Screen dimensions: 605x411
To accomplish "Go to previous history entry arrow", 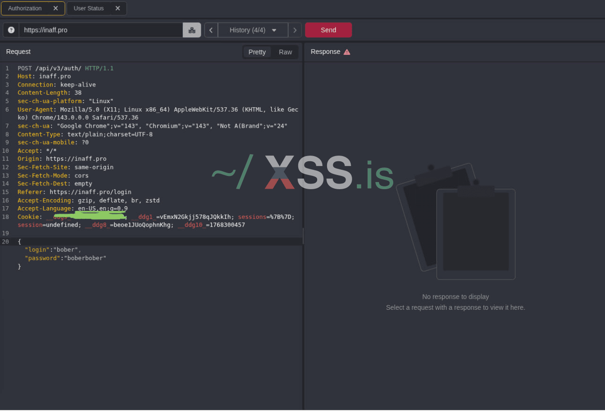I will [211, 30].
